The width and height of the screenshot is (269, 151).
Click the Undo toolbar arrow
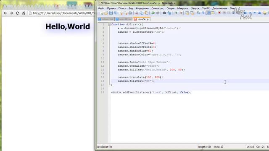pos(153,13)
